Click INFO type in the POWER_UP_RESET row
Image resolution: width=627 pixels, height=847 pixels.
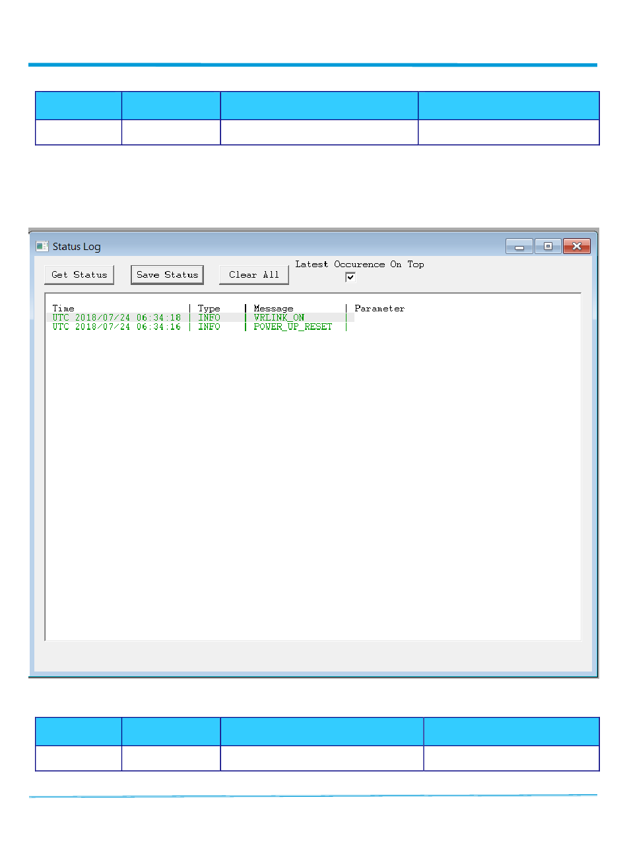pos(209,327)
